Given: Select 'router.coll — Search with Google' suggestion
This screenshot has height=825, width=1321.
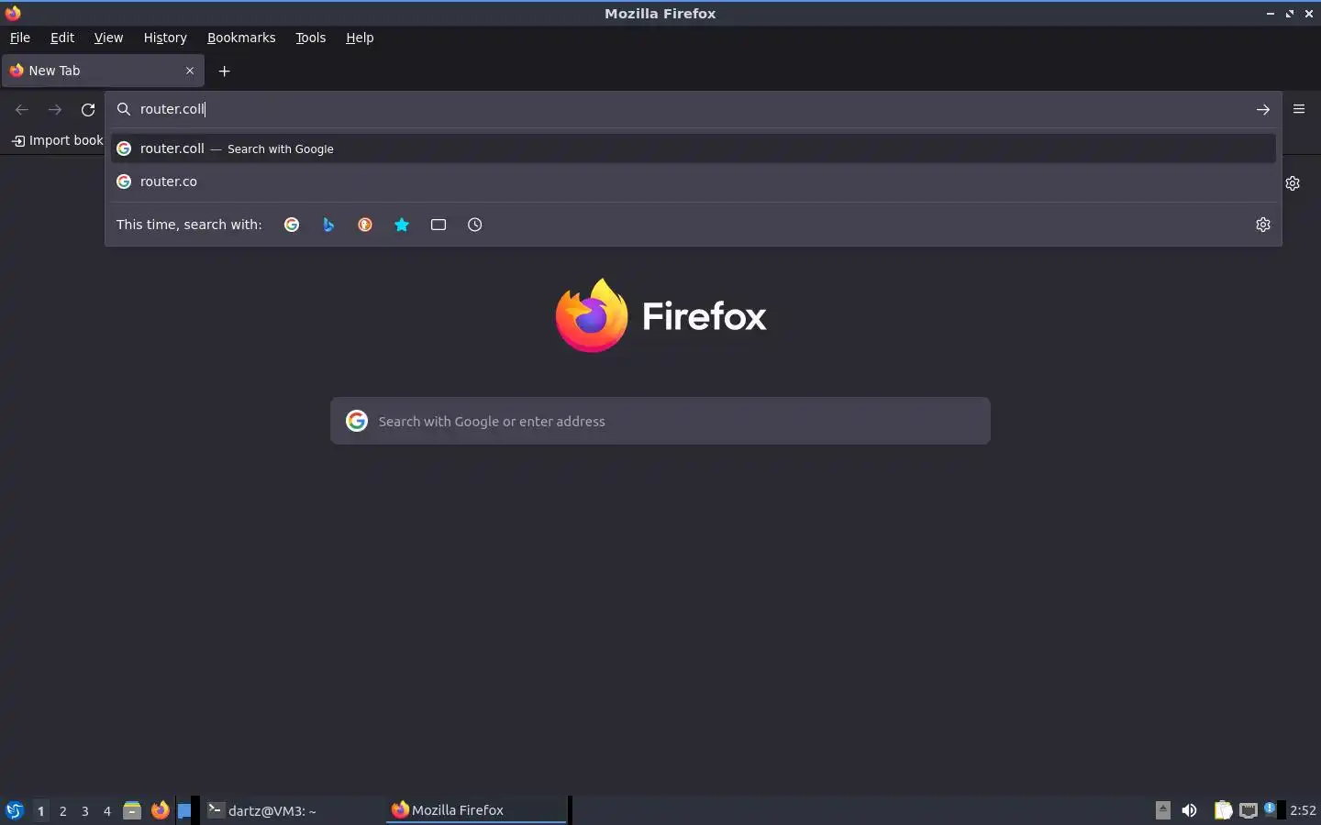Looking at the screenshot, I should pyautogui.click(x=694, y=148).
